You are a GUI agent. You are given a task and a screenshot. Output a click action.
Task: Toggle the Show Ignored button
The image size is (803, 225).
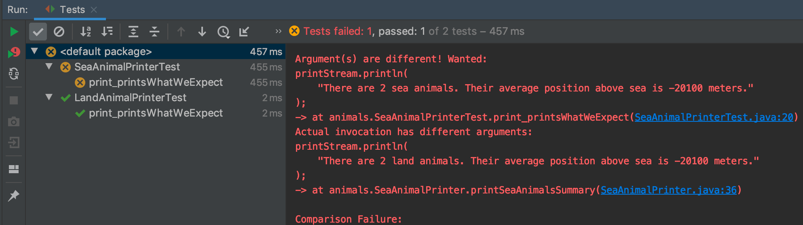point(59,32)
